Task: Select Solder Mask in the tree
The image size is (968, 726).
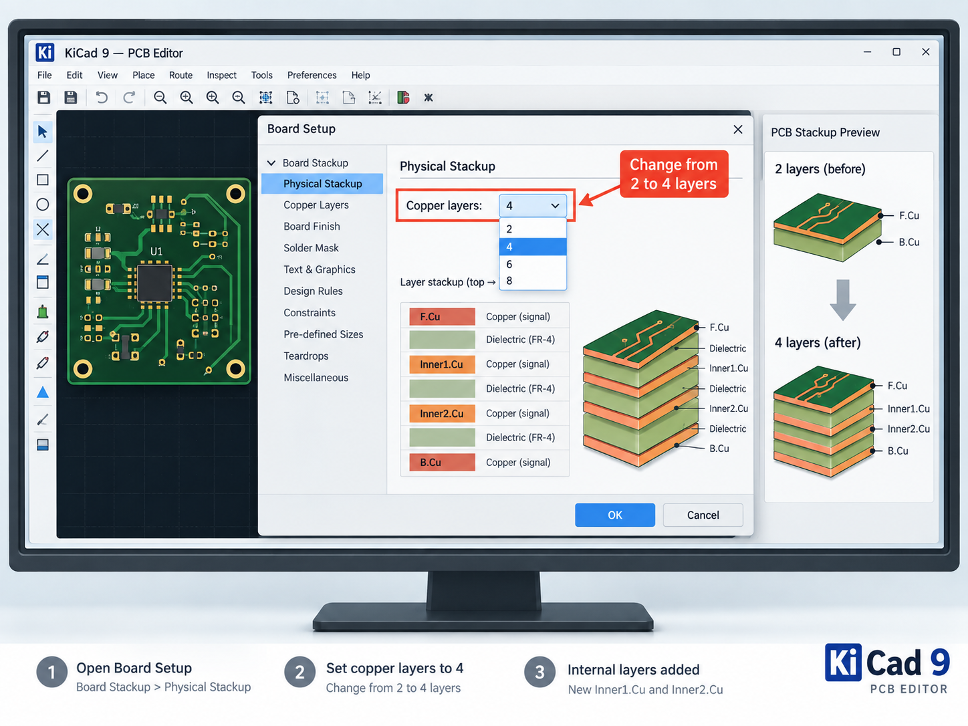Action: 311,248
